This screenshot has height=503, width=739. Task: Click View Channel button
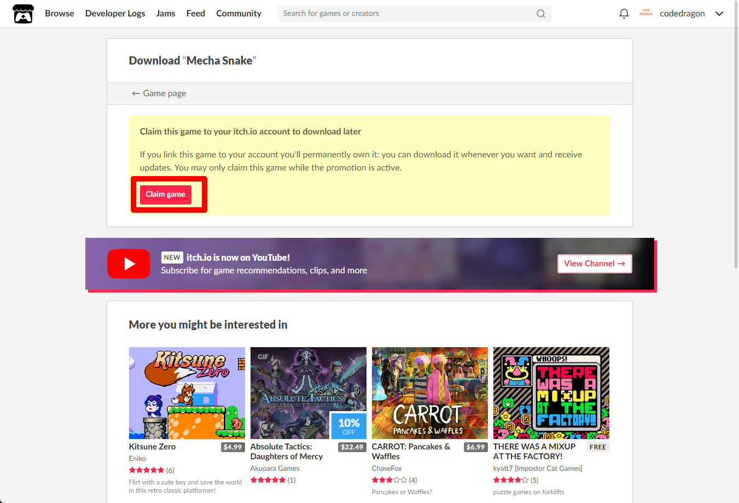coord(595,264)
